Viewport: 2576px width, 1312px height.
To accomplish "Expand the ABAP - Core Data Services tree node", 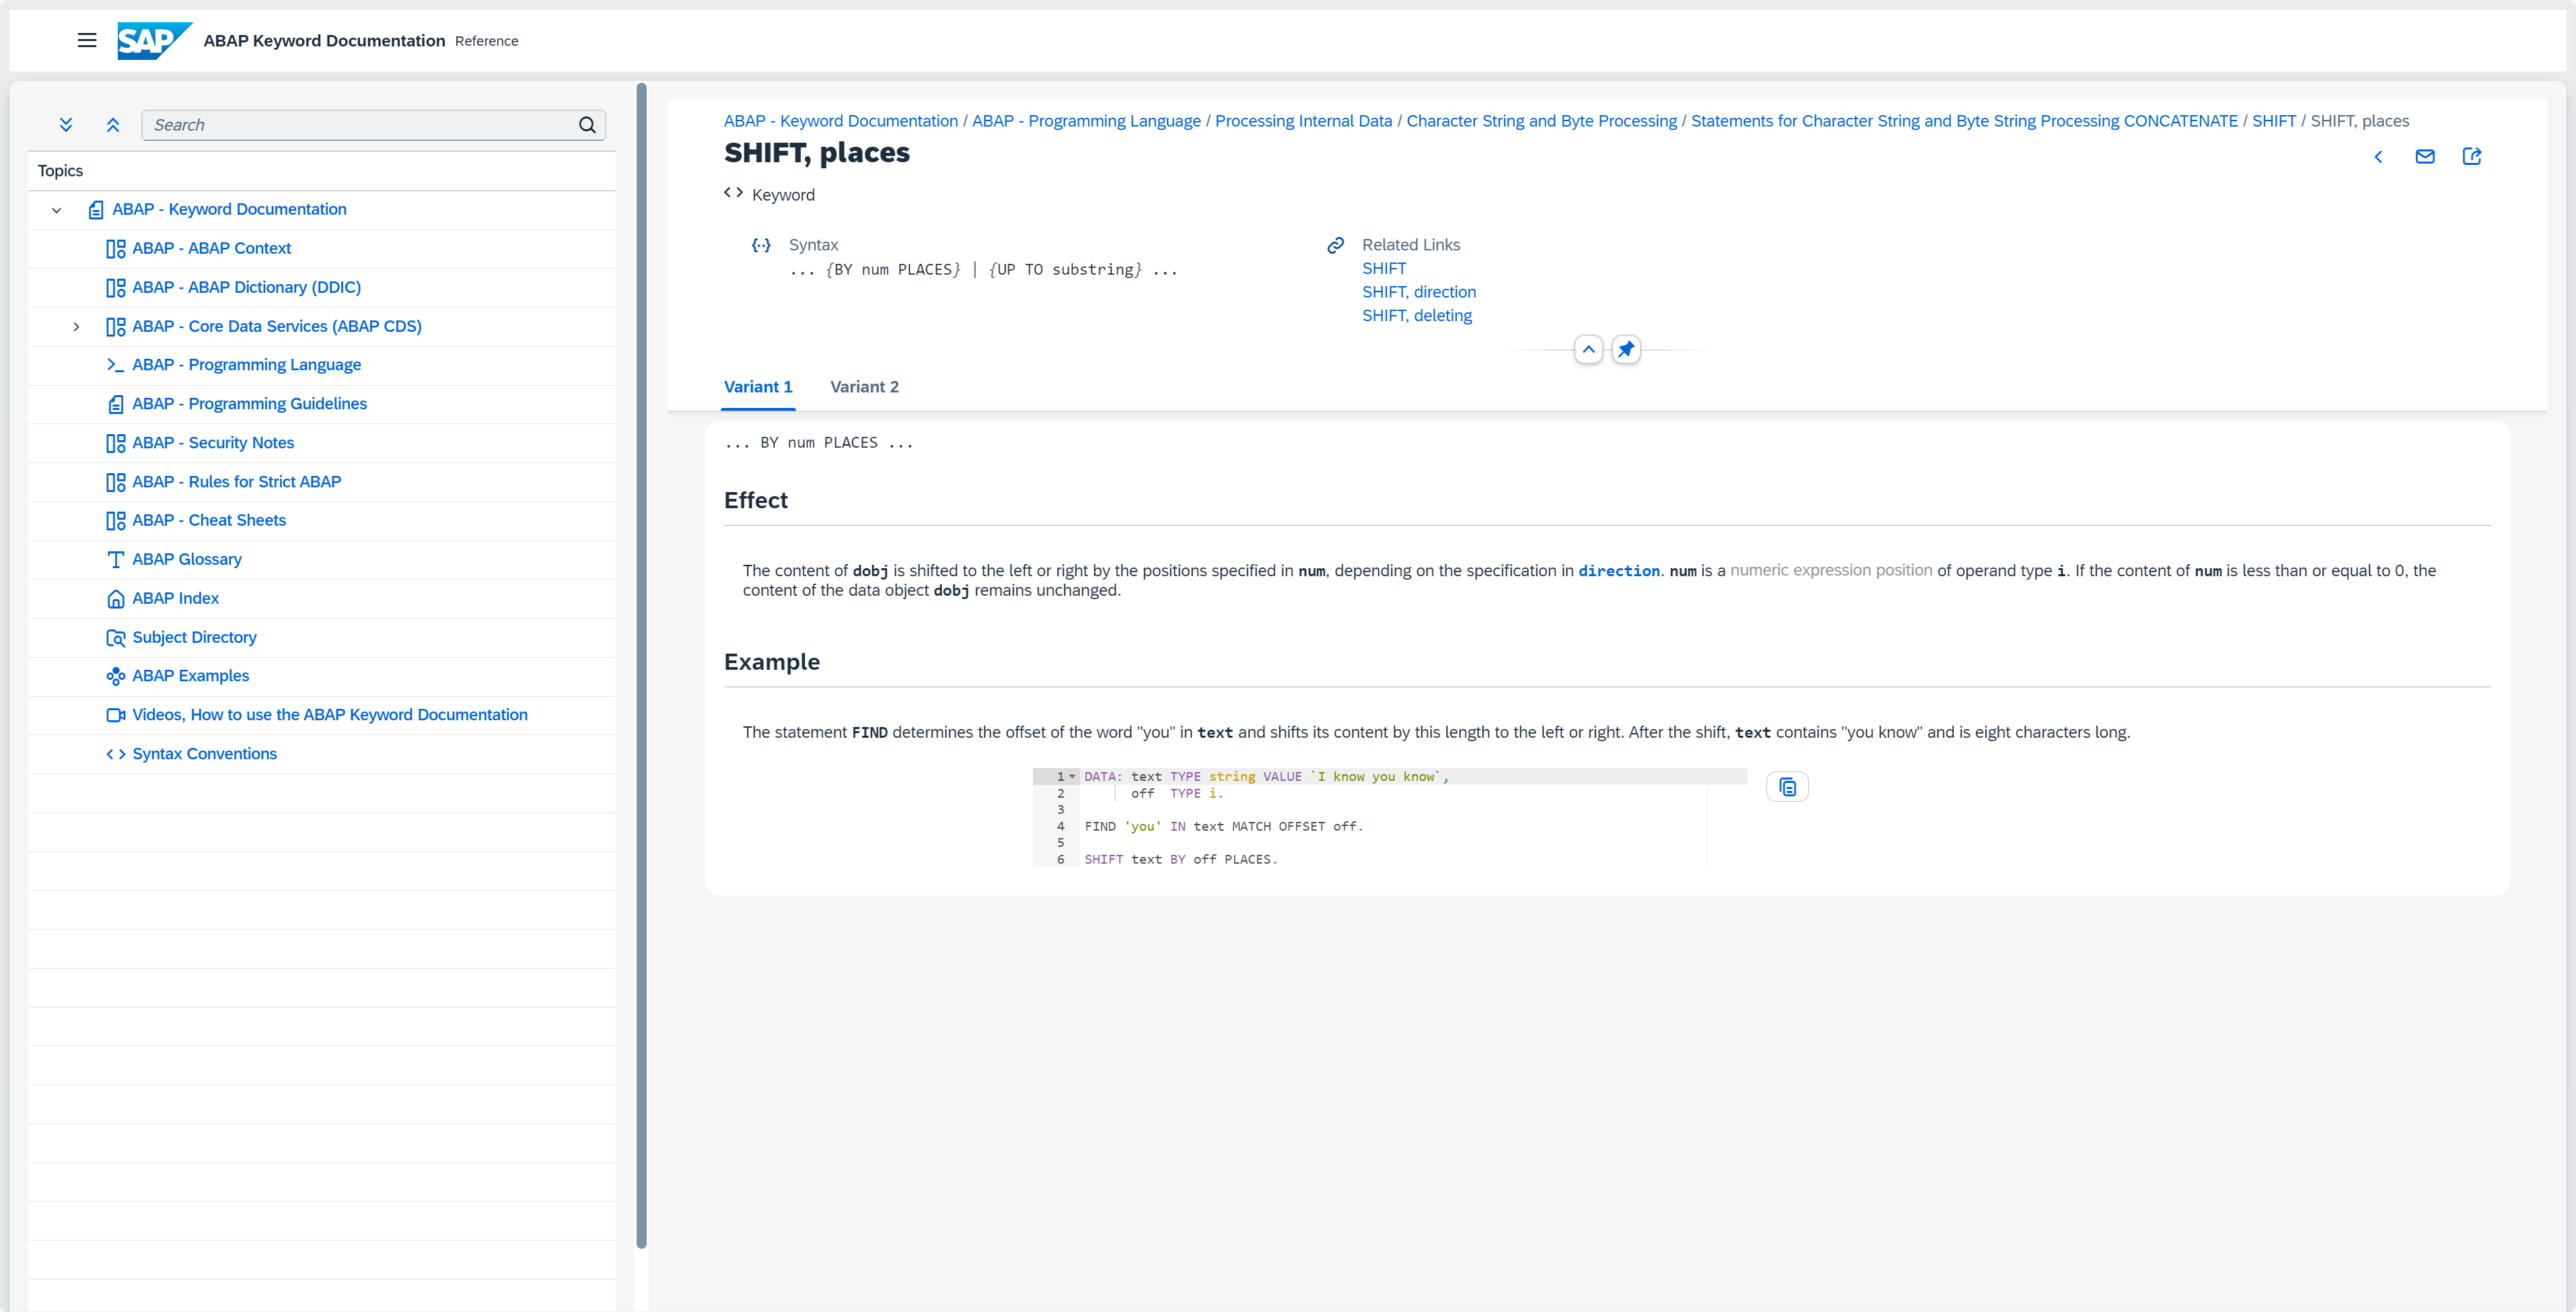I will (77, 326).
